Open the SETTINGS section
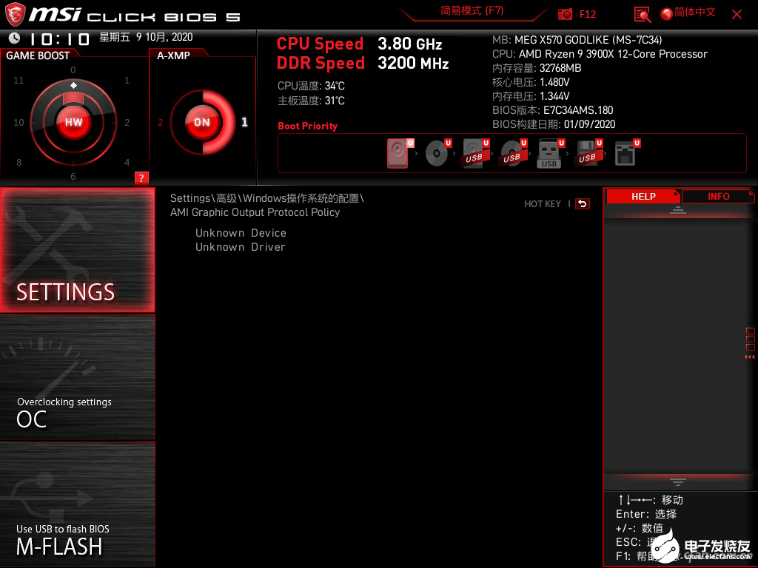 (77, 250)
